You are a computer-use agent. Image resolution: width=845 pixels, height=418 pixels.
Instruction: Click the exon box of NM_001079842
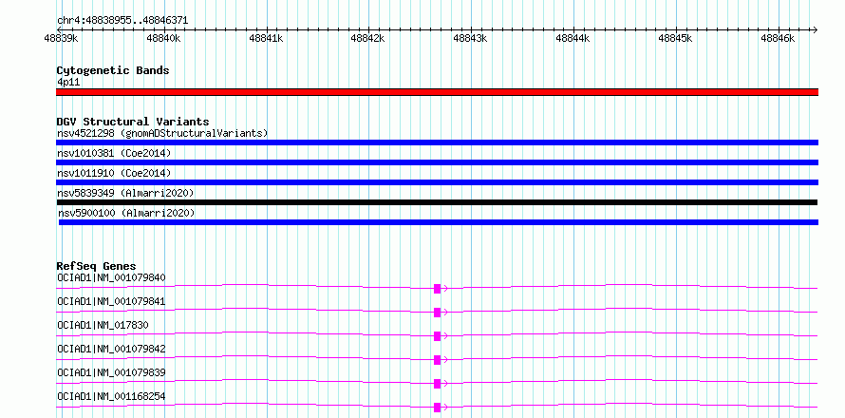437,360
